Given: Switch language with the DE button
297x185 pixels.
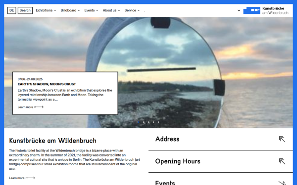Looking at the screenshot, I should (12, 10).
